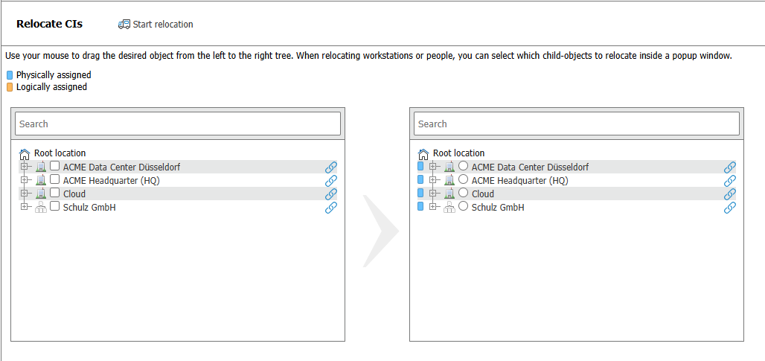Click link icon for ACME Data Center Düsseldorf in left tree
The image size is (765, 361).
pyautogui.click(x=331, y=167)
